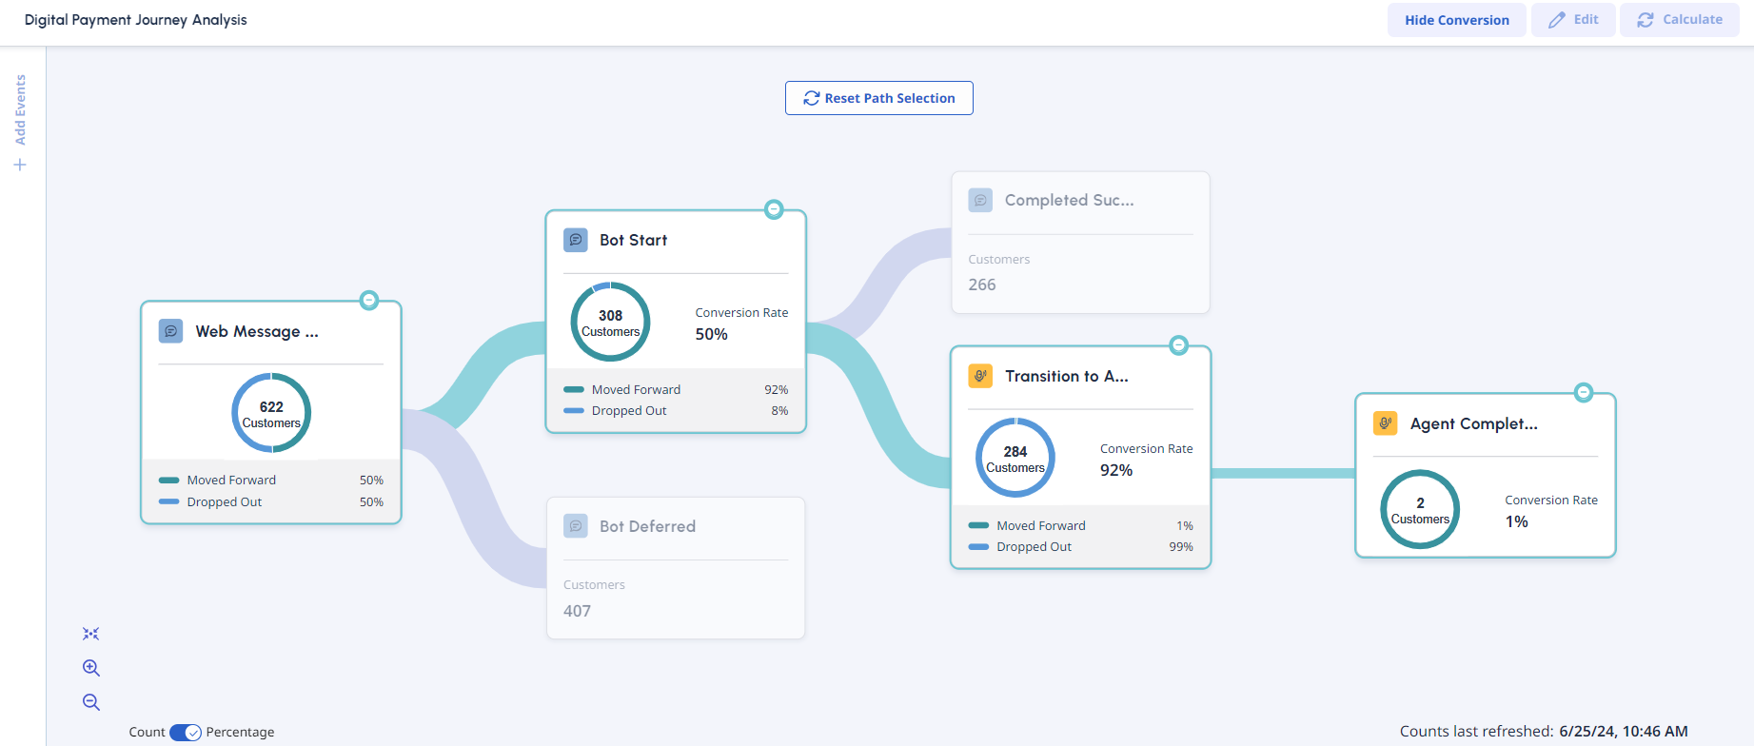Click the 622 Customers donut chart
Image resolution: width=1754 pixels, height=746 pixels.
pyautogui.click(x=271, y=413)
